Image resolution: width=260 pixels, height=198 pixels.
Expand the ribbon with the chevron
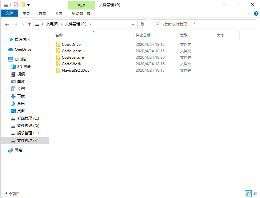point(250,14)
